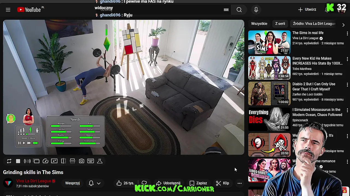Toggle the volume boost lightning icon
Screen dimensions: 350x196
[x=27, y=161]
